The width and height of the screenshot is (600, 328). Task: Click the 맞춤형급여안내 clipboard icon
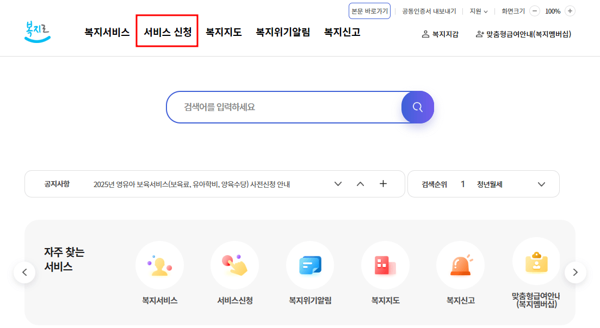(x=536, y=265)
